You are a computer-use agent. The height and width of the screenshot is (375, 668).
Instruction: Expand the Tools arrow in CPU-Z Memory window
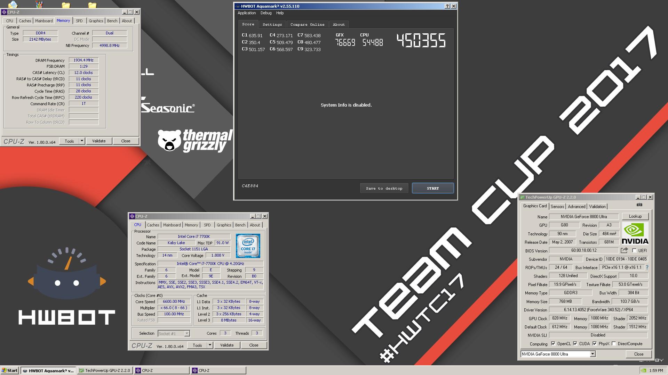(x=82, y=141)
